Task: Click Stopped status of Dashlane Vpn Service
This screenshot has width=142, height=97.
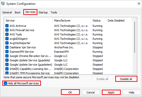Action: pyautogui.click(x=98, y=47)
